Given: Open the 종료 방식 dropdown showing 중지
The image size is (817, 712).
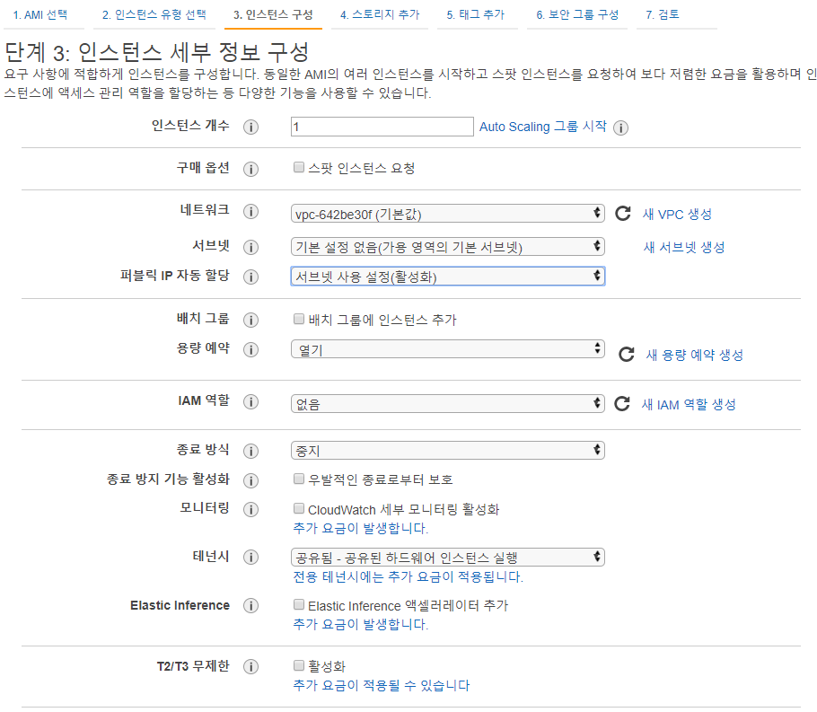Looking at the screenshot, I should click(x=448, y=450).
